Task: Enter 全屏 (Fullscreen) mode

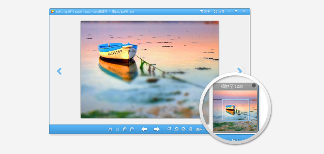Action: [219, 11]
